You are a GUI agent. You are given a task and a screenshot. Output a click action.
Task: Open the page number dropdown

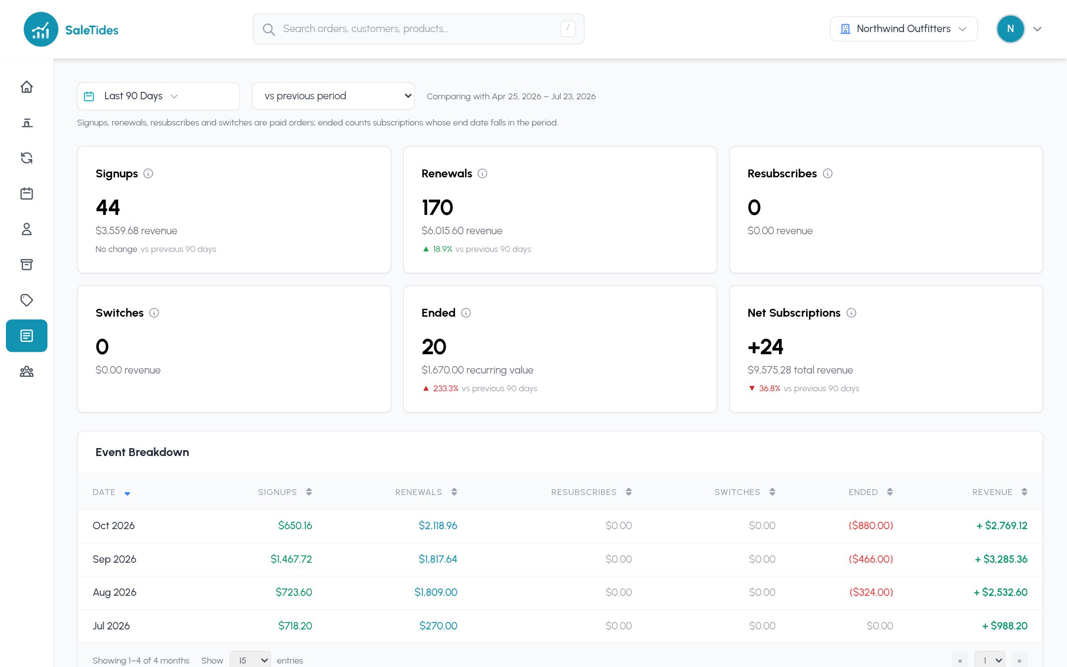tap(990, 660)
